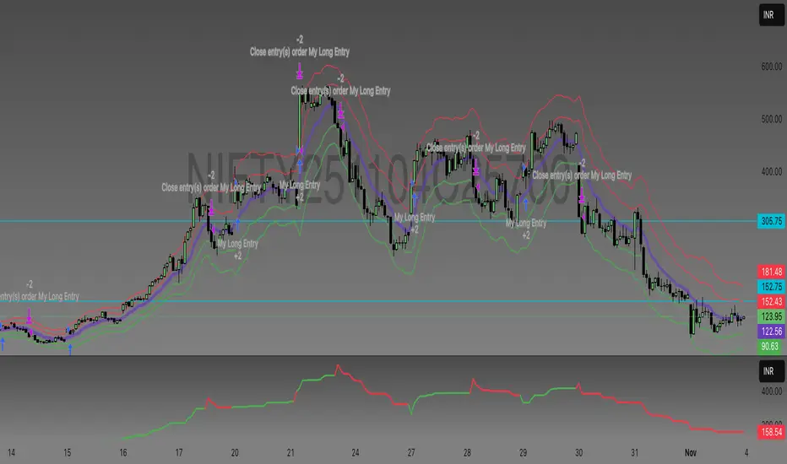The image size is (787, 464).
Task: Click the 31 date on time axis
Action: (x=634, y=452)
